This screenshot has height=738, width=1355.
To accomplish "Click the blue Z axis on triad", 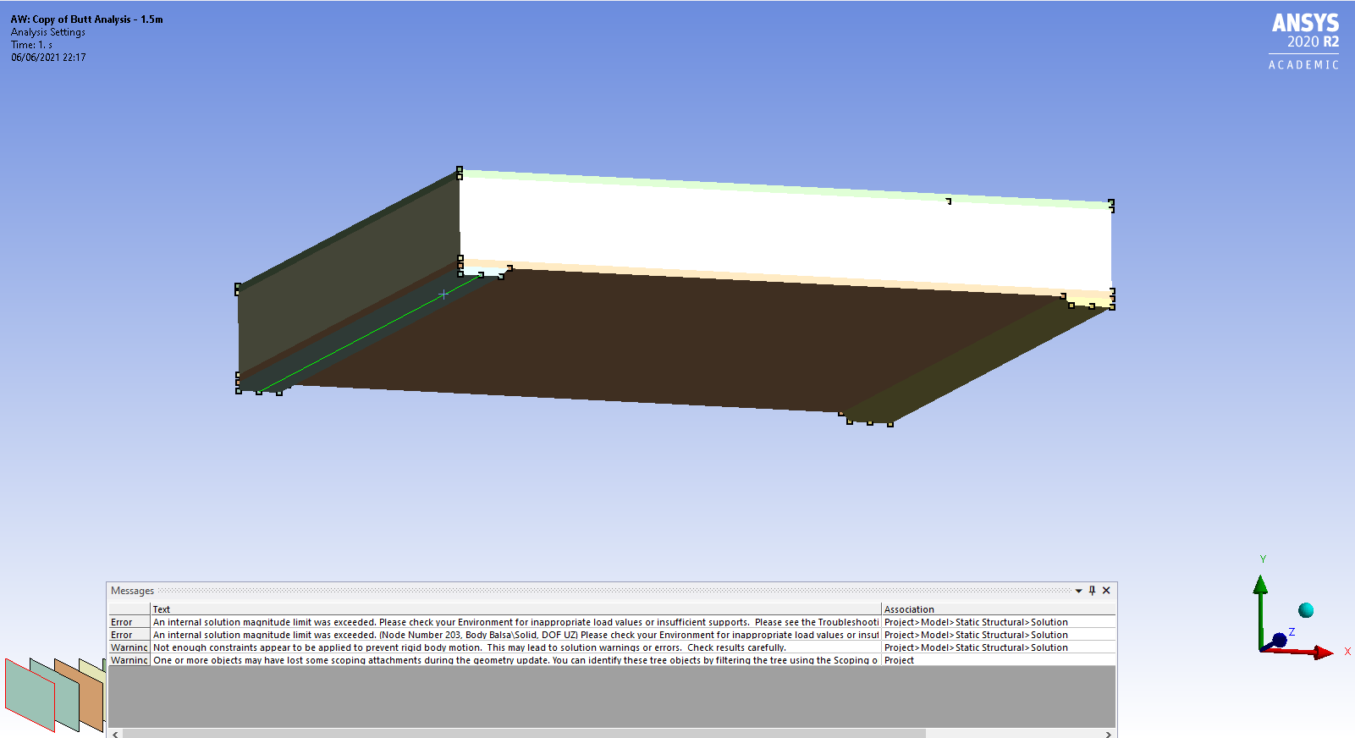I will tap(1279, 640).
